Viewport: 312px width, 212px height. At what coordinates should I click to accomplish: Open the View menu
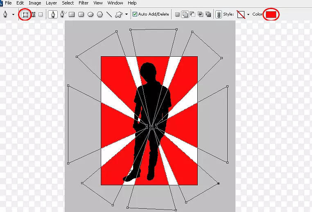coord(98,3)
